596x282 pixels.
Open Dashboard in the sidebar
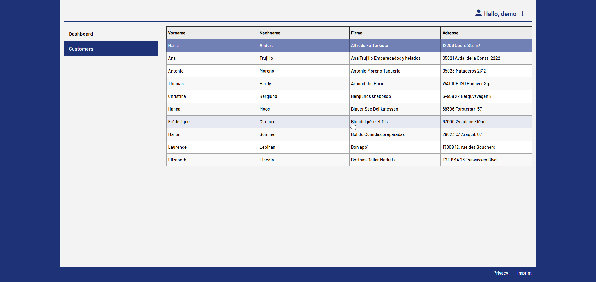[81, 34]
